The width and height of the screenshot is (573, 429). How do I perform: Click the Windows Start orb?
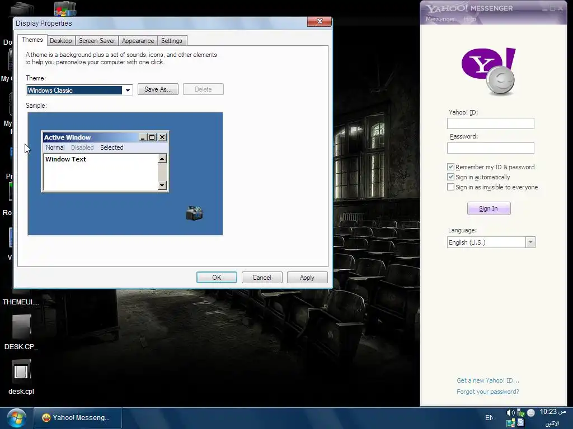[x=16, y=418]
